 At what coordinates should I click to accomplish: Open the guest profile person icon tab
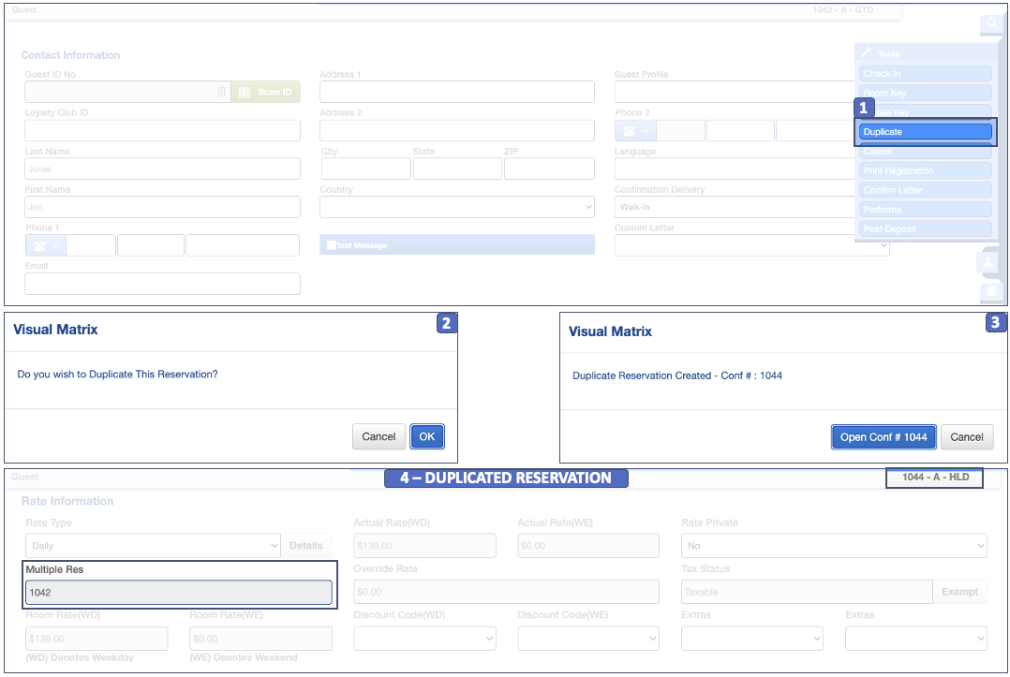coord(988,263)
